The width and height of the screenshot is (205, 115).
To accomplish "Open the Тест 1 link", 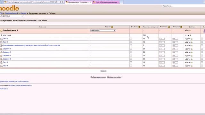I will pos(5,39).
